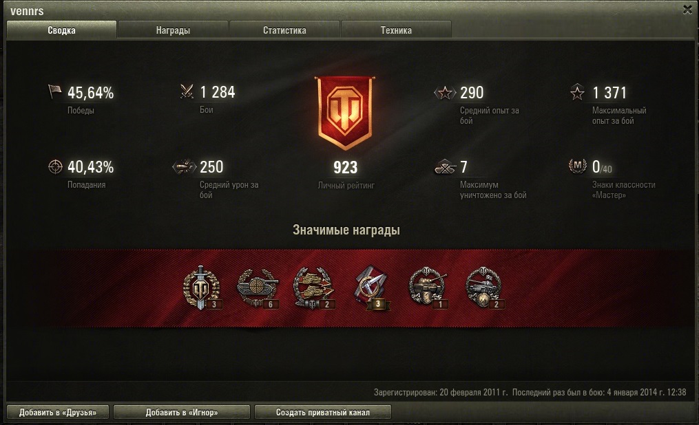The image size is (699, 425).
Task: Click the average experience star icon
Action: pyautogui.click(x=444, y=93)
